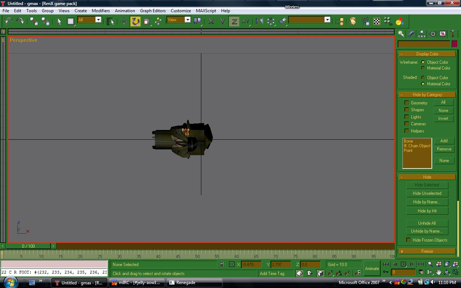This screenshot has height=288, width=461.
Task: Open the Hierarchy command panel tab
Action: click(x=422, y=34)
